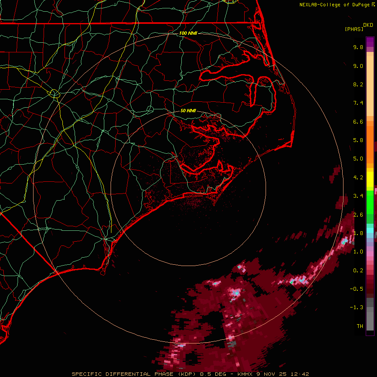Screen dimensions: 377x377
Task: Click the -1.3 scale value
Action: 356,307
